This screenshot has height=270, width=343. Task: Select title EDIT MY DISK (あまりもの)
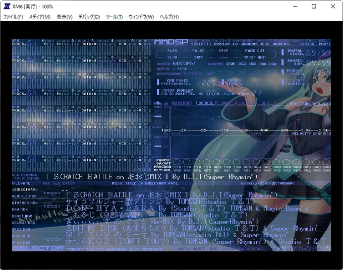click(x=116, y=228)
